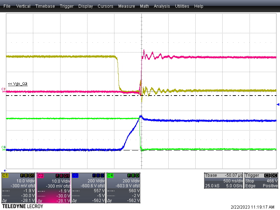Click C3 delta-y -562 V readout
Screen dimensions: 280x210
click(99, 201)
